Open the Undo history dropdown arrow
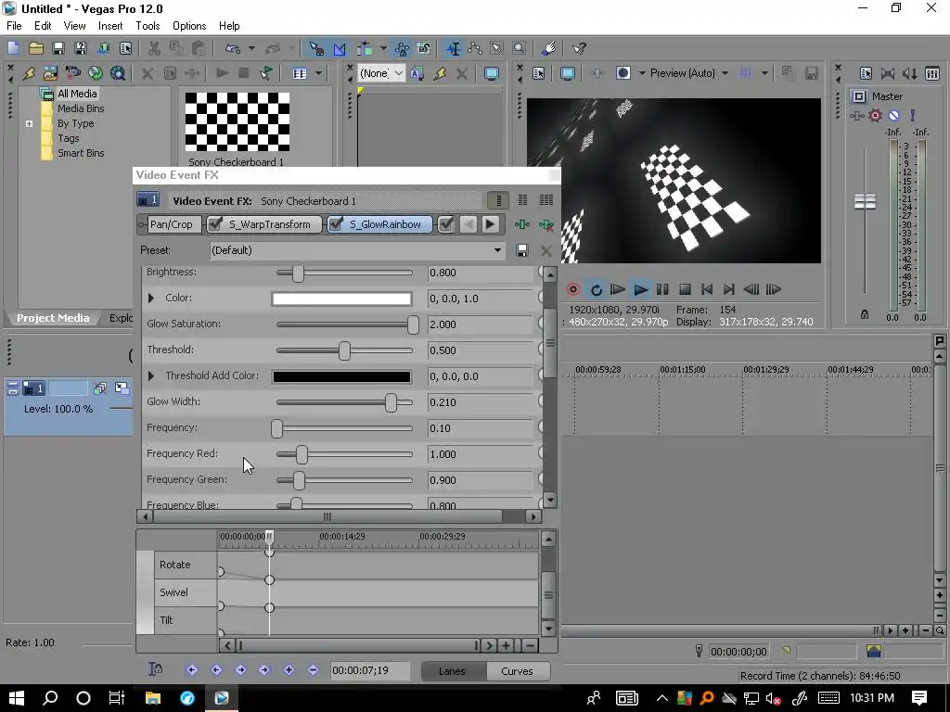Screen dimensions: 950x712 pos(250,48)
